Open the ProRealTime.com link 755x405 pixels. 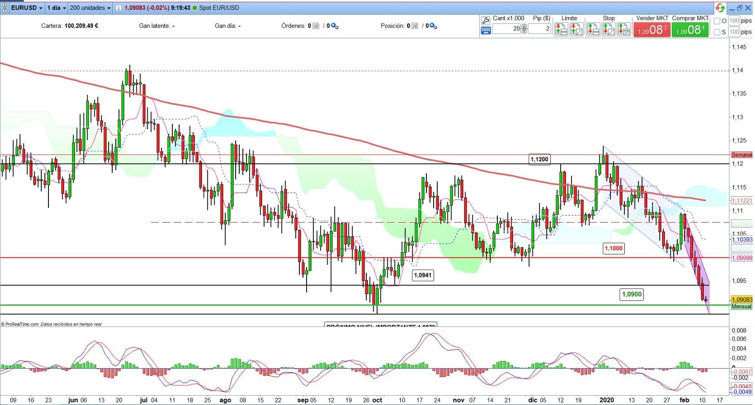(x=20, y=324)
